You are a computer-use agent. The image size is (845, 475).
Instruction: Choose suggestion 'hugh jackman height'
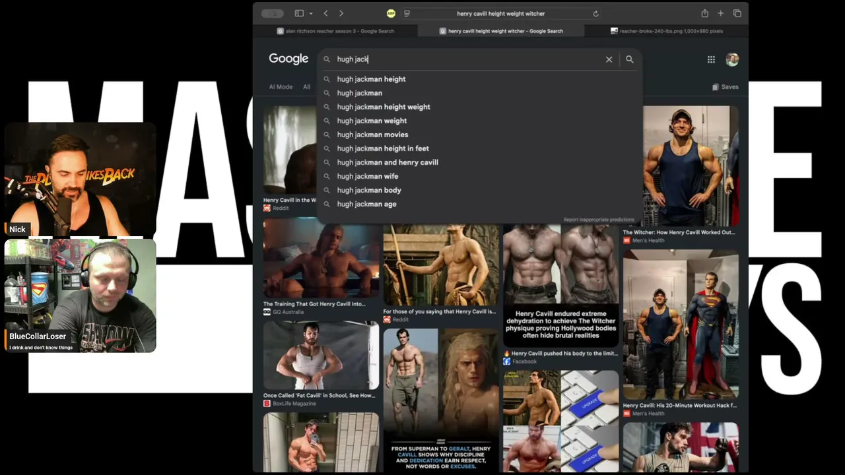[x=479, y=79]
